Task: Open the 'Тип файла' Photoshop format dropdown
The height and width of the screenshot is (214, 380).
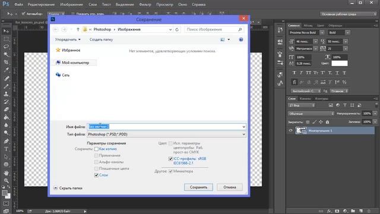Action: point(166,134)
